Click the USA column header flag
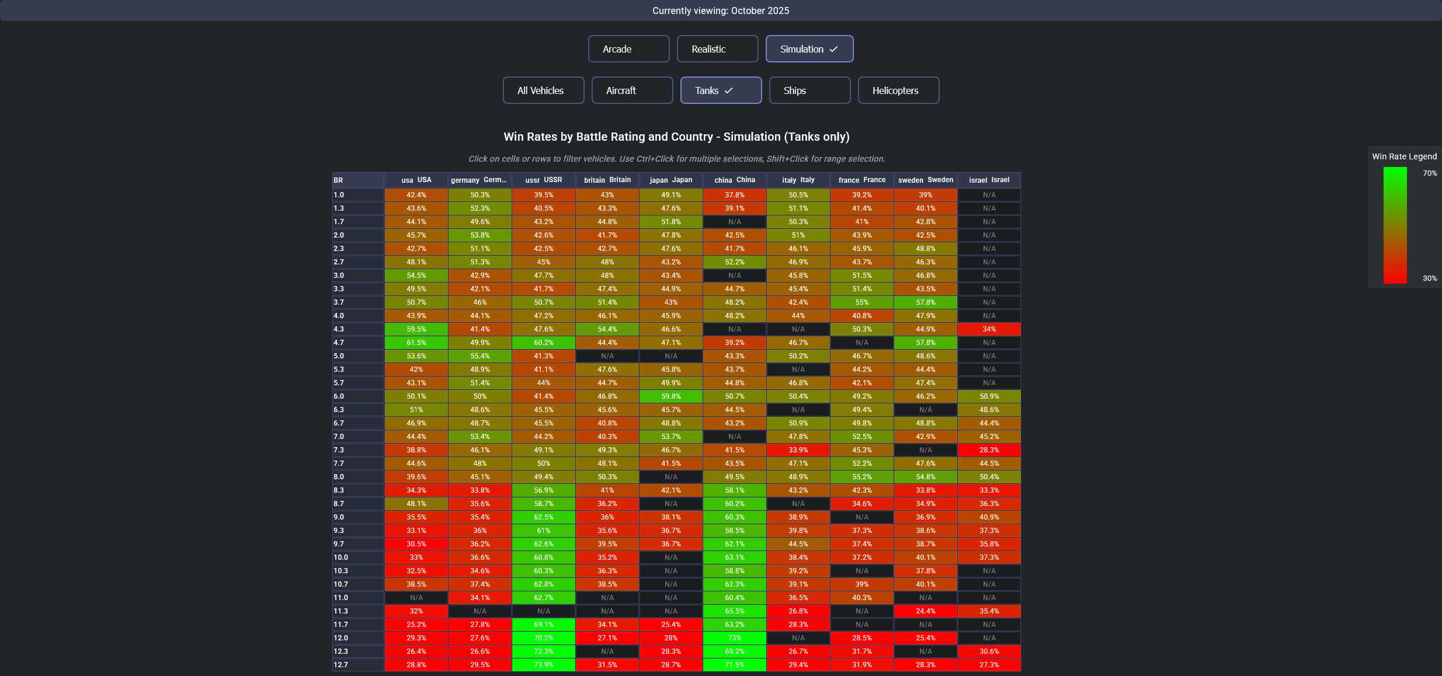Viewport: 1442px width, 676px height. tap(407, 180)
